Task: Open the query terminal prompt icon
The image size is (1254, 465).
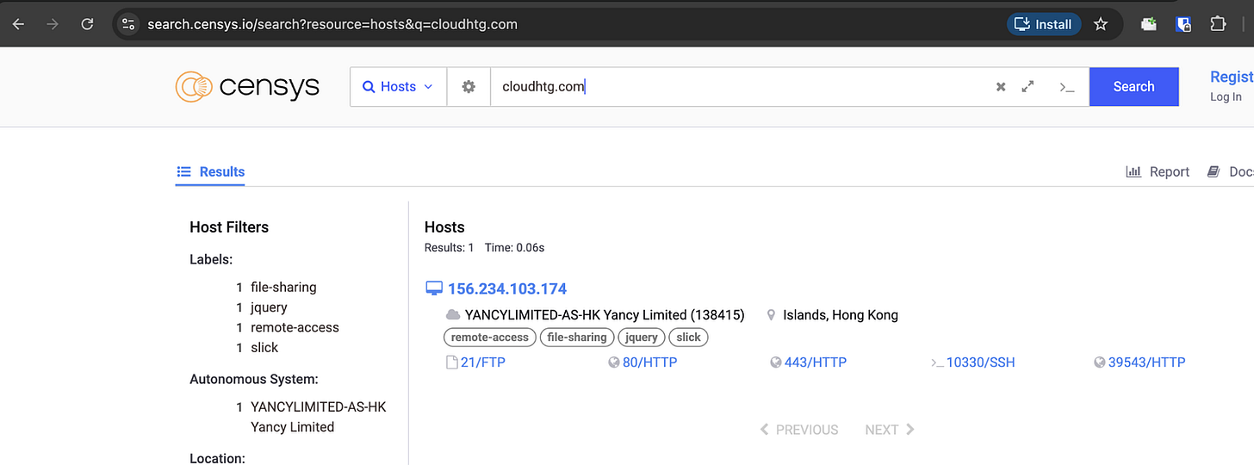Action: click(1066, 87)
